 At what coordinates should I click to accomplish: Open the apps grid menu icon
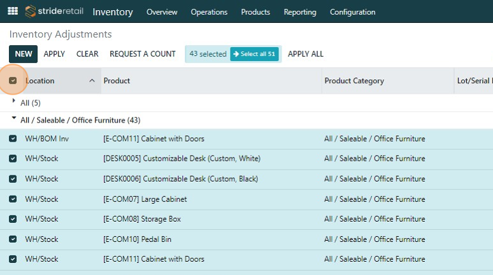coord(13,11)
